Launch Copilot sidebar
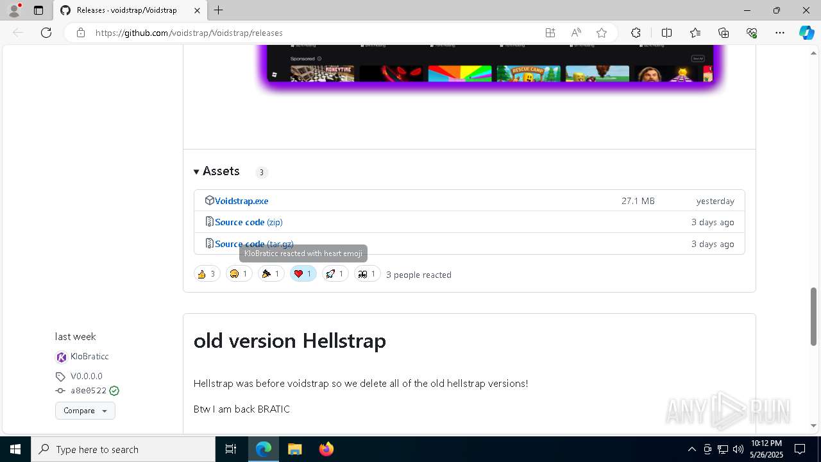The height and width of the screenshot is (462, 821). click(x=806, y=33)
